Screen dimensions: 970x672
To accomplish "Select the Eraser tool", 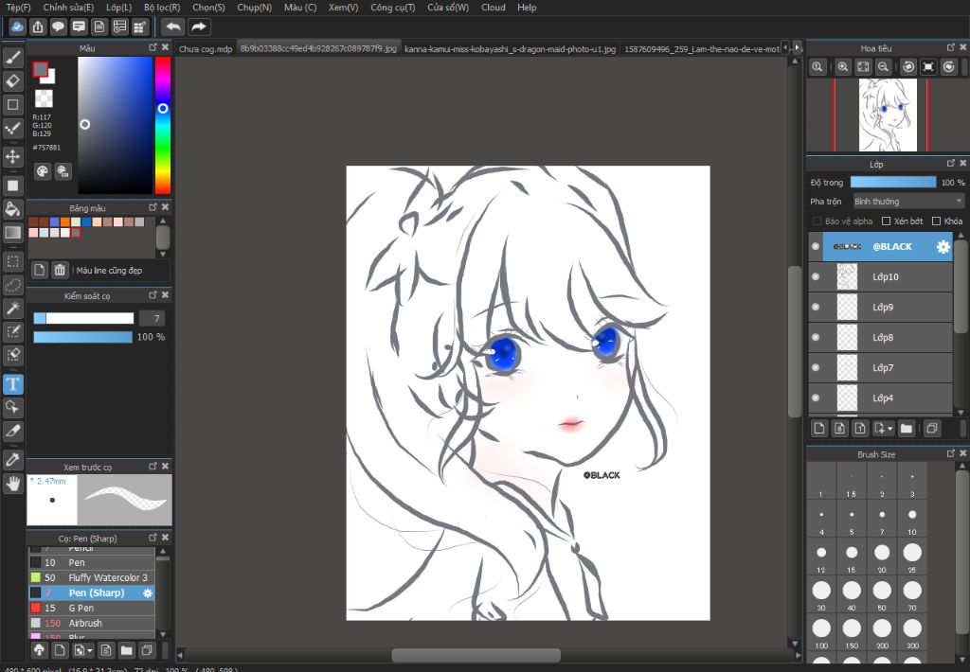I will 13,81.
